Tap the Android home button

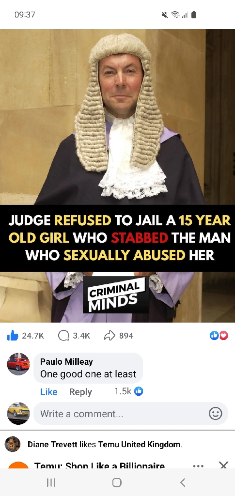click(117, 482)
